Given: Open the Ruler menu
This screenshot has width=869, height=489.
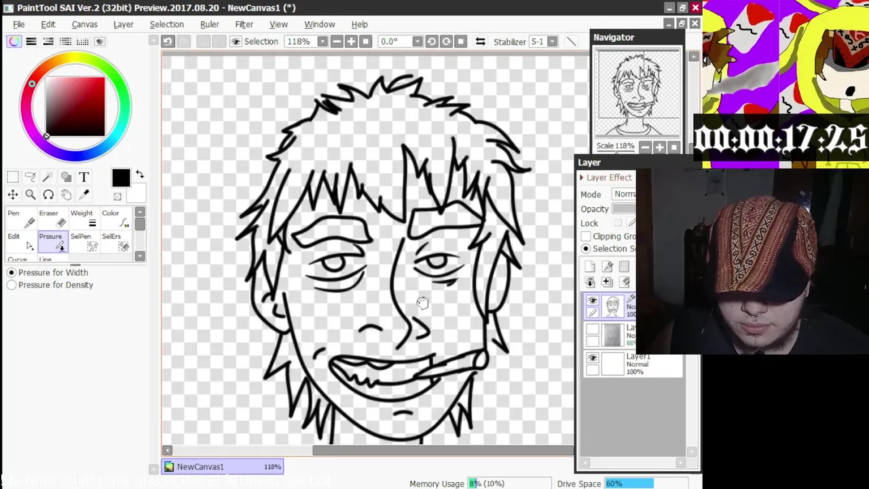Looking at the screenshot, I should [x=210, y=24].
